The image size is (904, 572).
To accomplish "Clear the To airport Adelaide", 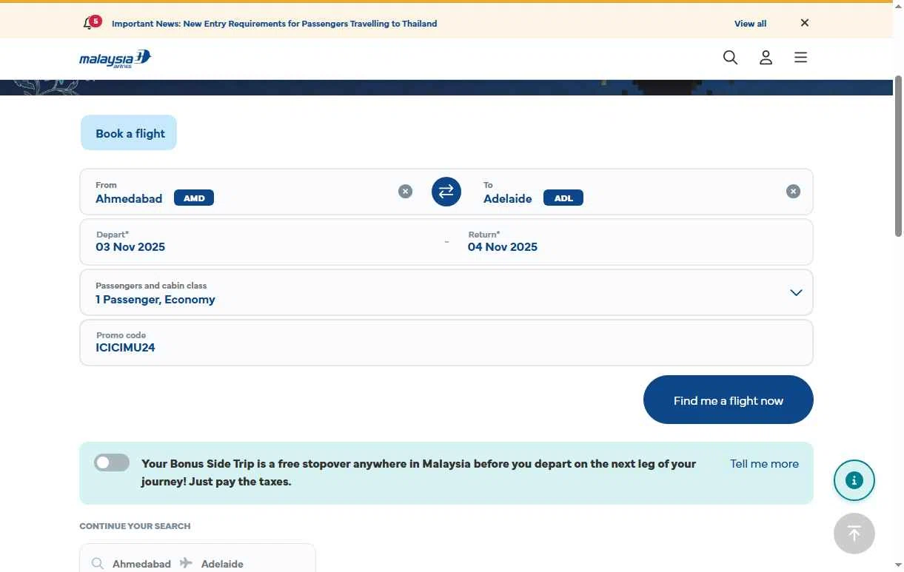I will 793,192.
